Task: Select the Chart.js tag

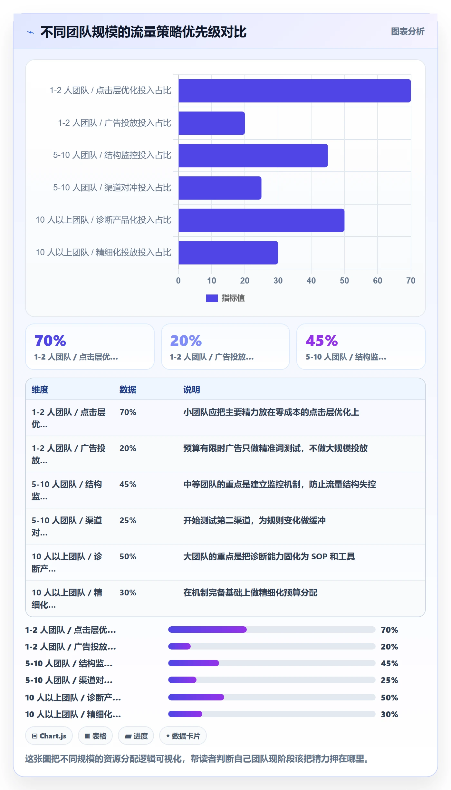Action: tap(49, 736)
